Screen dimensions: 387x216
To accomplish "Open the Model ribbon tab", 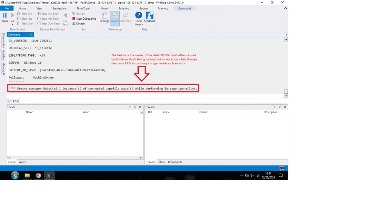I will coord(104,8).
